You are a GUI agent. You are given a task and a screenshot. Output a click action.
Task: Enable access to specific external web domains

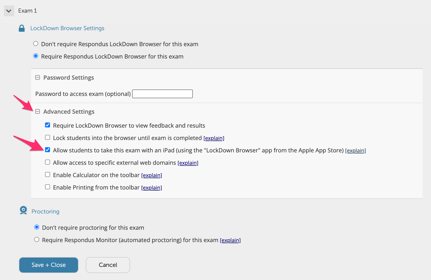47,162
